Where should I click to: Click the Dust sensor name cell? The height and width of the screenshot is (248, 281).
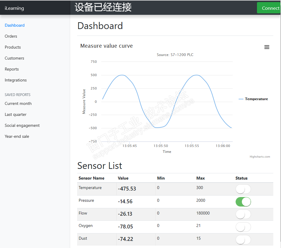coord(83,238)
